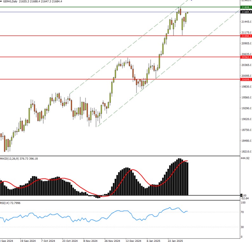
Task: Click the red 20562.8 price level tag
Action: point(246,57)
